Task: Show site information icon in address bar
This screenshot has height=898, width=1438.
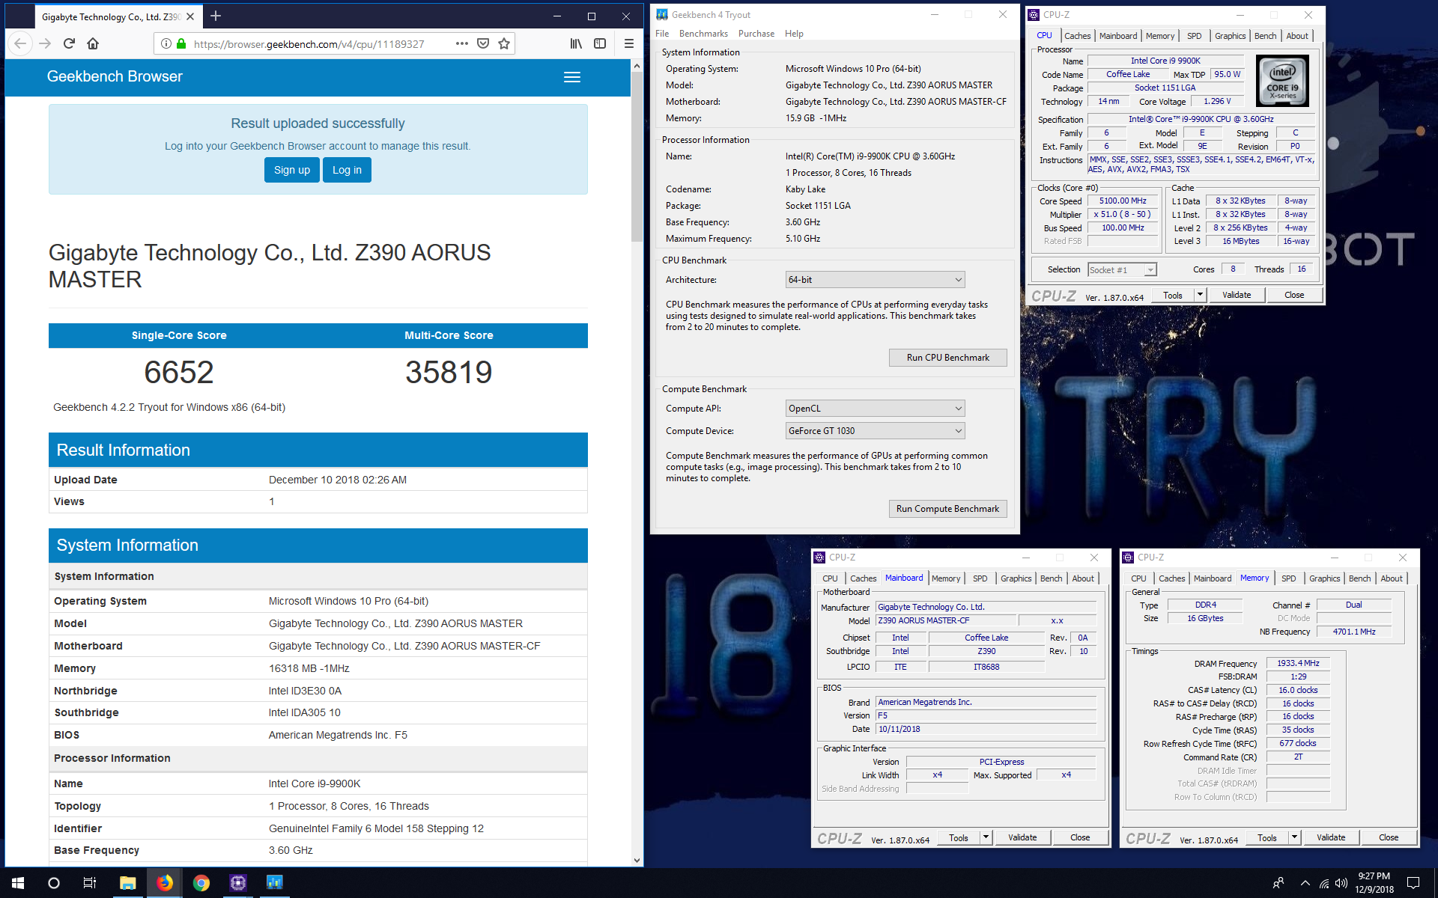Action: click(166, 43)
